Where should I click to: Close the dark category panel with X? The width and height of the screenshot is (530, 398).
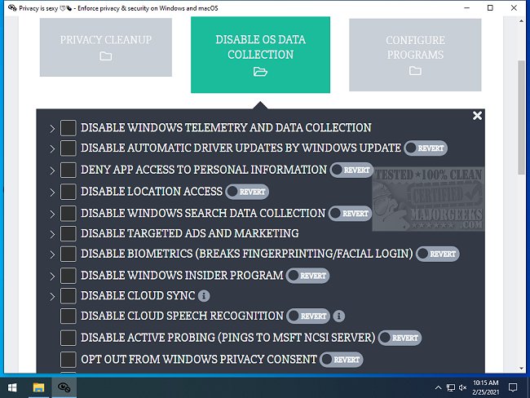pyautogui.click(x=477, y=116)
